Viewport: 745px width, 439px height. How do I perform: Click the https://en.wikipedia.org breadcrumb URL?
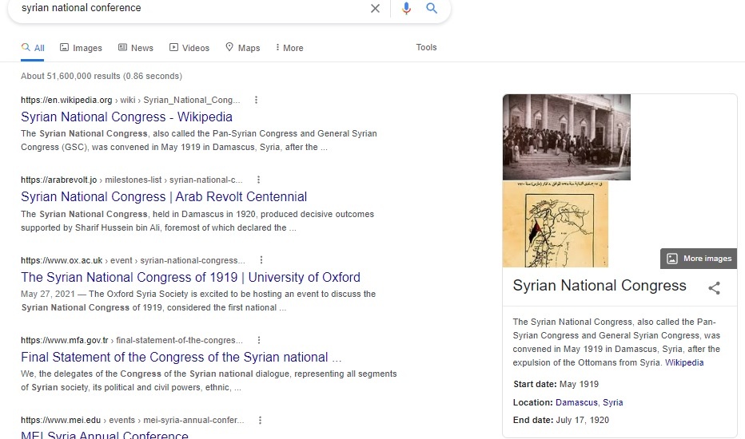pos(66,100)
